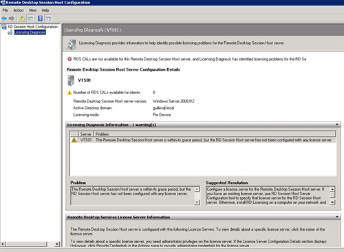Toggle the Show/Hide Console Tree toolbar icon
This screenshot has height=252, width=344.
pyautogui.click(x=30, y=19)
